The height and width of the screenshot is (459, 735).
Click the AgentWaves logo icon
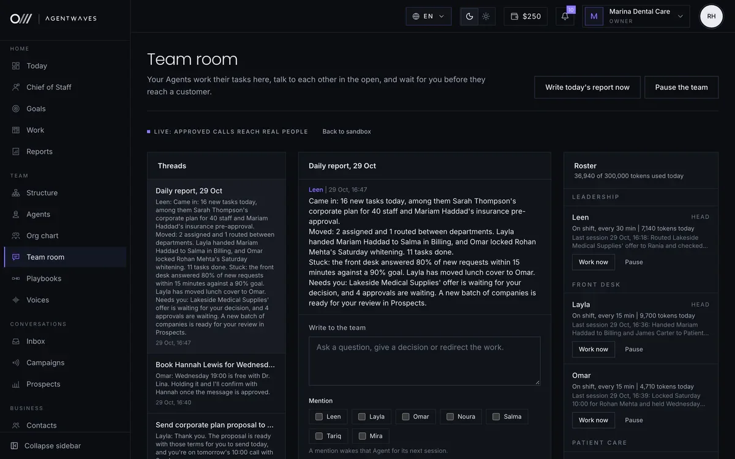point(21,18)
